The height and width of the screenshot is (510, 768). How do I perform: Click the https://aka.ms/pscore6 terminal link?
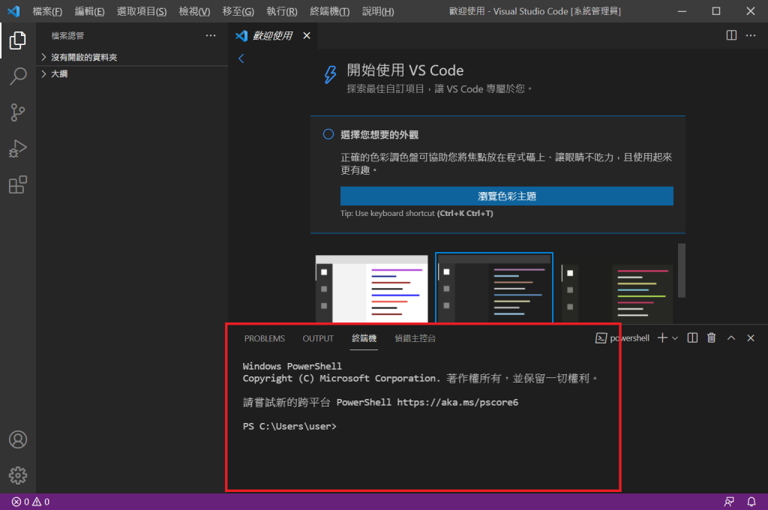coord(457,402)
